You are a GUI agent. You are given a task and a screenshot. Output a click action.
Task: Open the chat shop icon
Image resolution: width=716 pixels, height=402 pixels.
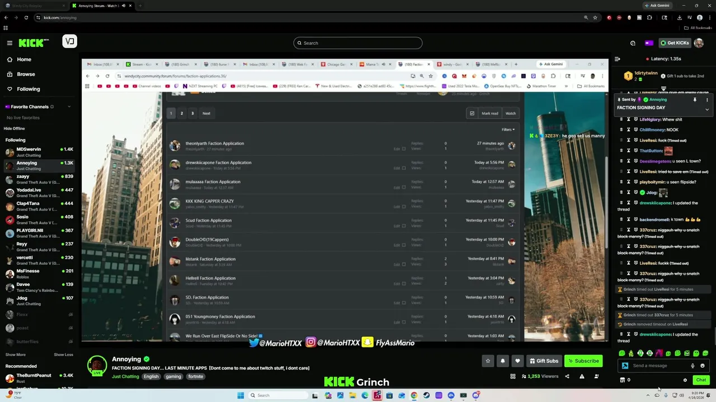click(622, 380)
